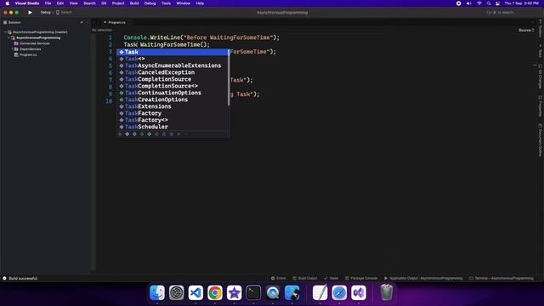Open the Git menu
The width and height of the screenshot is (544, 306).
(x=104, y=3)
